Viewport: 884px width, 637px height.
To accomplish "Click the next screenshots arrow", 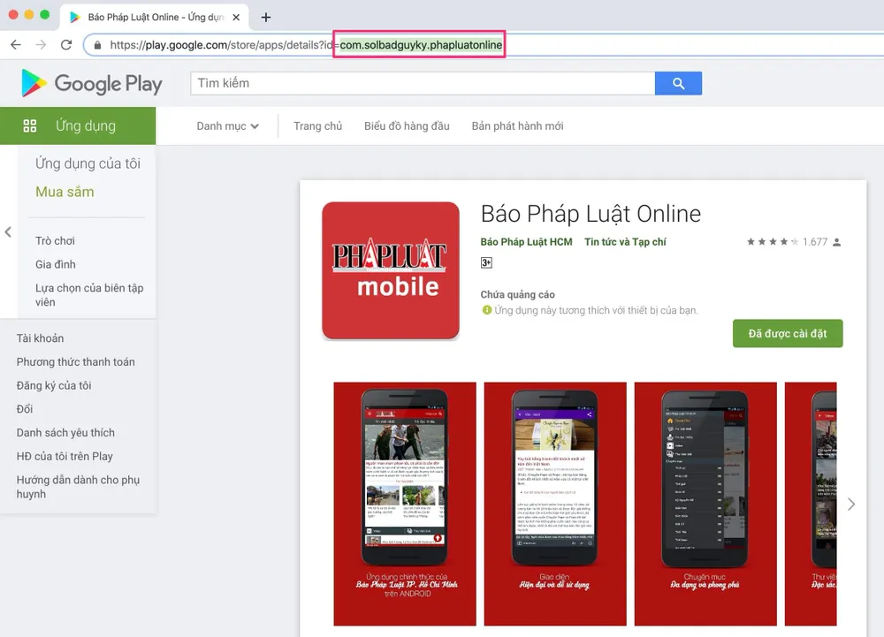I will coord(850,504).
